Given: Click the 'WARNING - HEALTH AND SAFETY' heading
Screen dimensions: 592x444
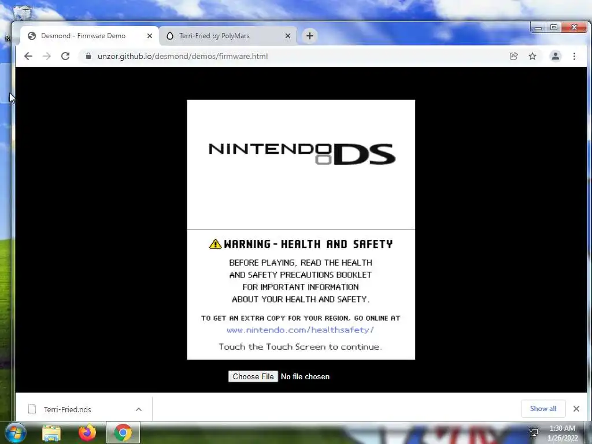Looking at the screenshot, I should coord(308,244).
